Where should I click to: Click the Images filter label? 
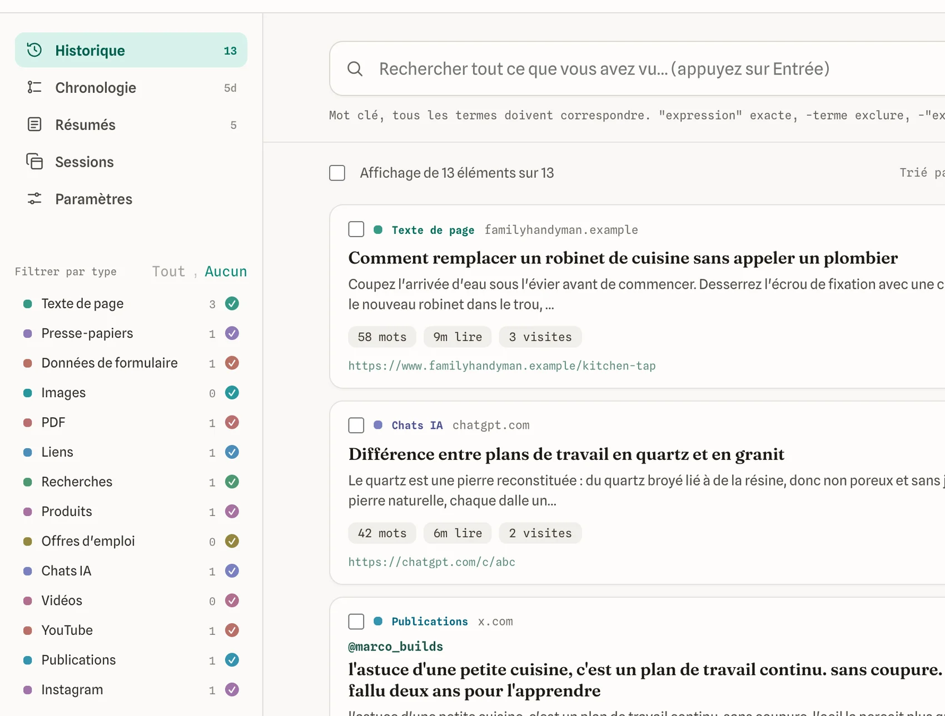coord(63,393)
